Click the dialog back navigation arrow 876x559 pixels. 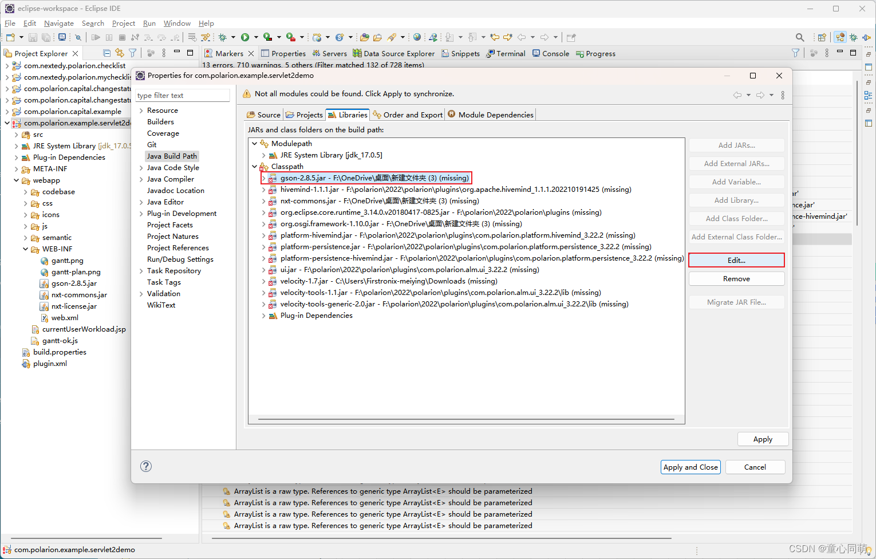coord(737,95)
